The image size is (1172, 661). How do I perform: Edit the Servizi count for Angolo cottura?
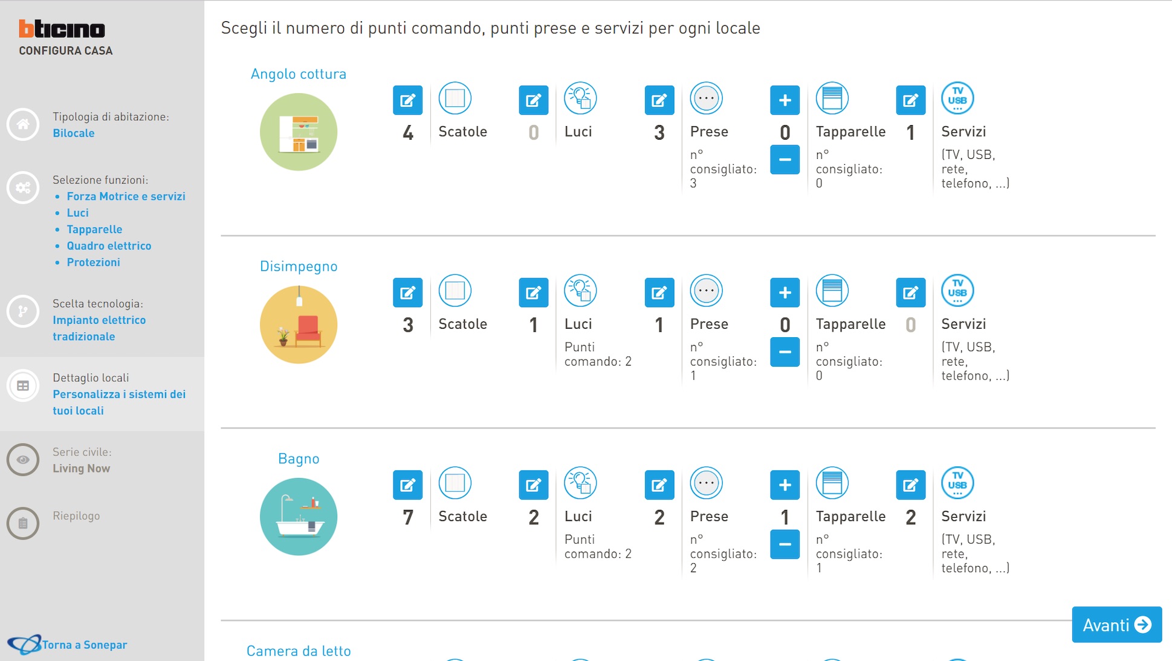tap(910, 100)
